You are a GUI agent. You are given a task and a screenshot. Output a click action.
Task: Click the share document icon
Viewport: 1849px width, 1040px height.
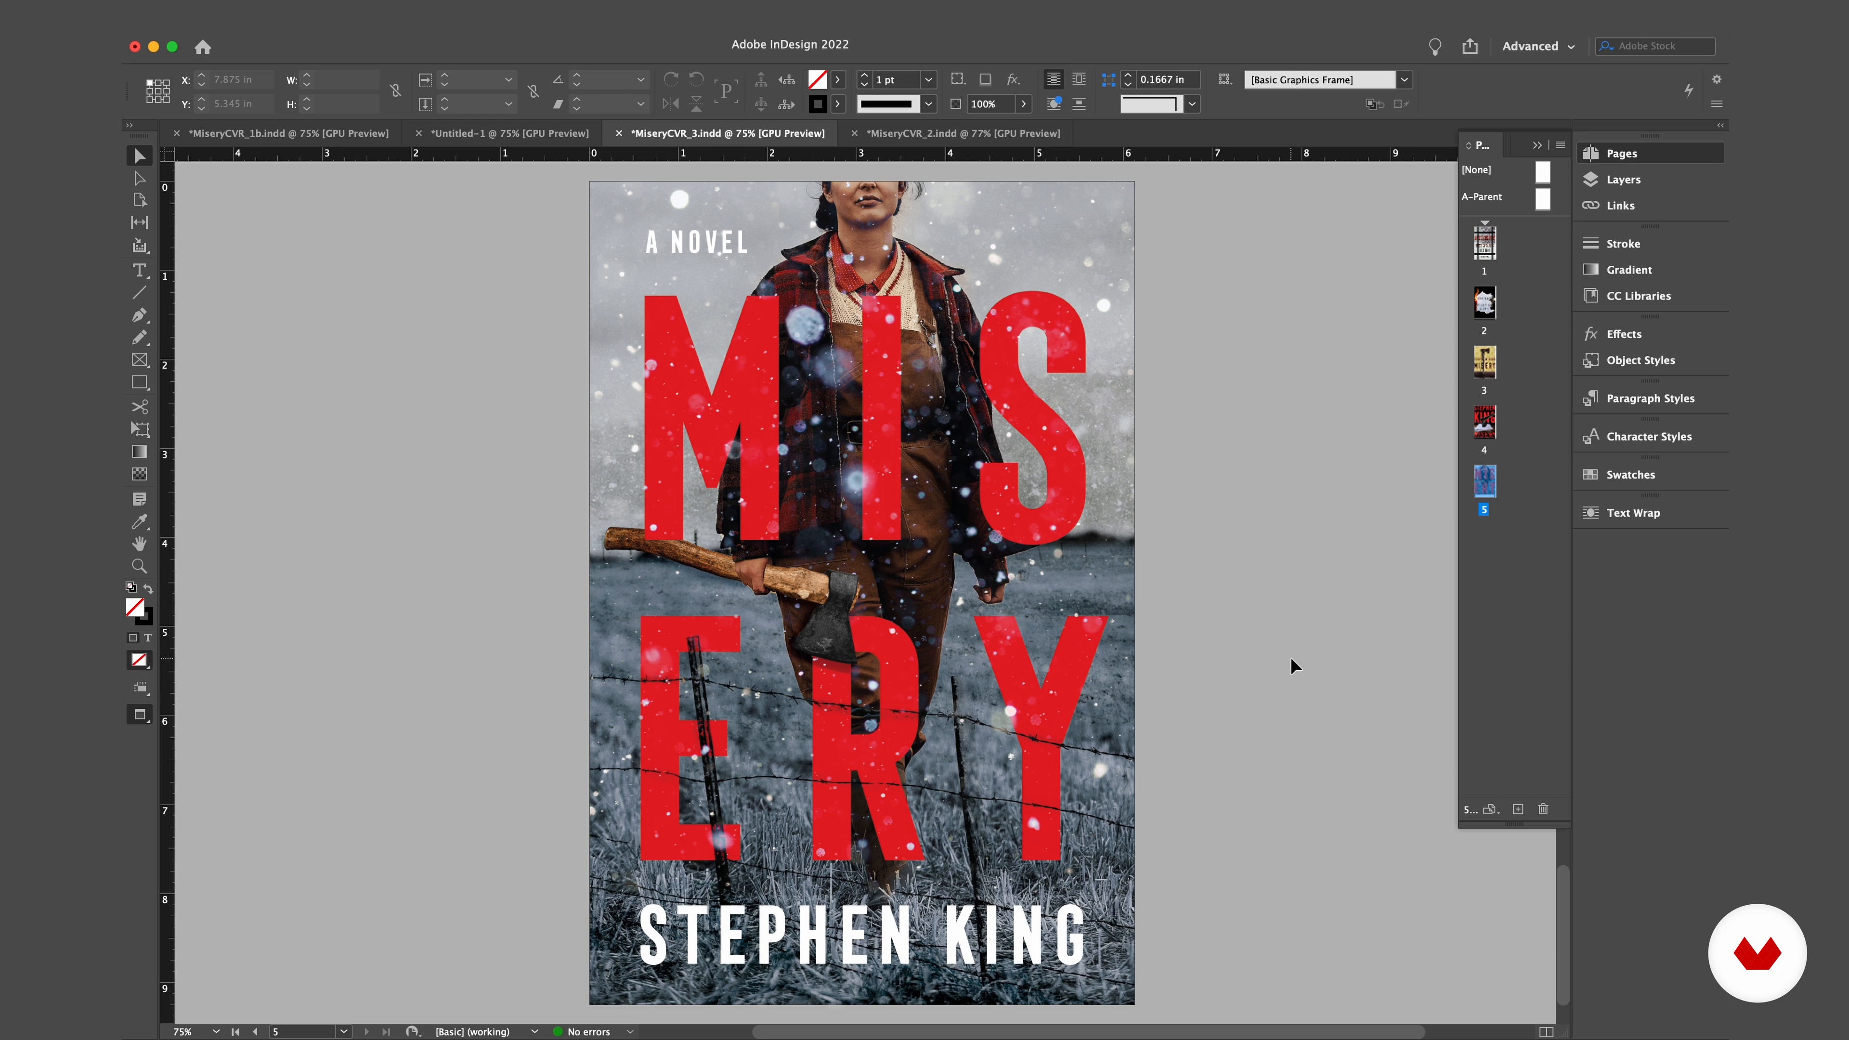pos(1470,46)
